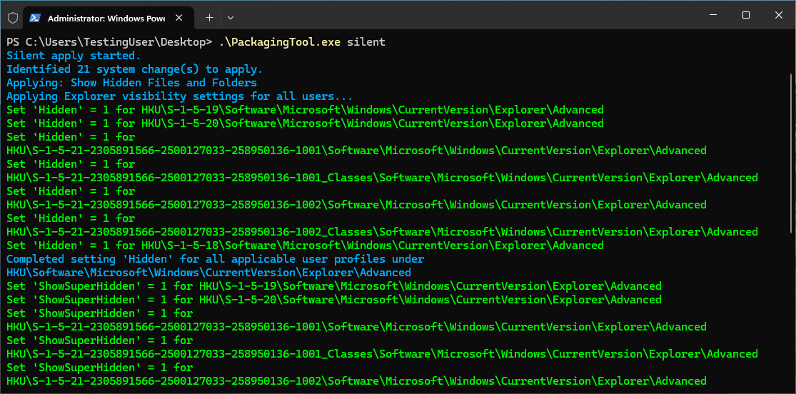796x394 pixels.
Task: Click the 'Silent apply started.' line
Action: 74,56
